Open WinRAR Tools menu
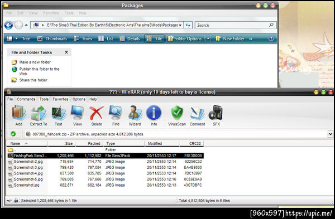This screenshot has height=219, width=335. tap(44, 99)
